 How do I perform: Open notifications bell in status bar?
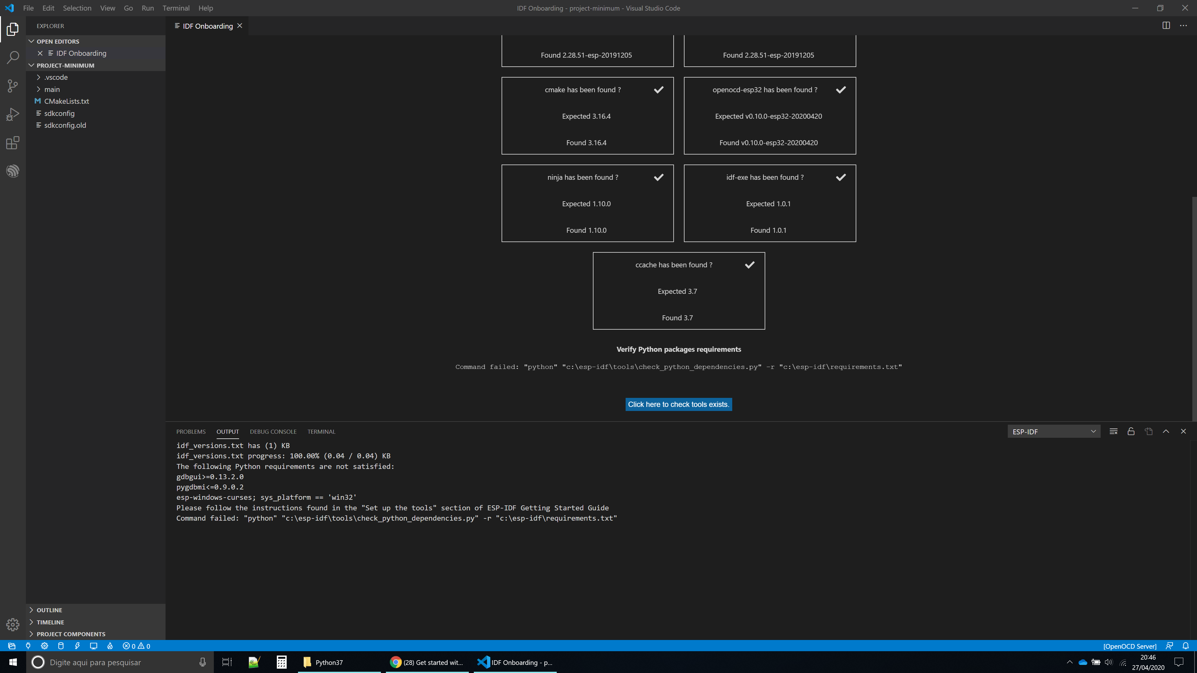pyautogui.click(x=1185, y=646)
